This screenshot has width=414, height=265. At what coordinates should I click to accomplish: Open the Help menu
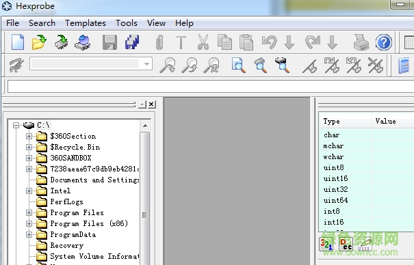pos(184,23)
